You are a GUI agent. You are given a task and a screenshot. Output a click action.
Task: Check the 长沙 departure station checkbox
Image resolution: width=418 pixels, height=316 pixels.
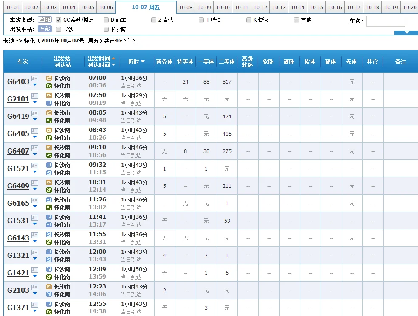coord(59,30)
